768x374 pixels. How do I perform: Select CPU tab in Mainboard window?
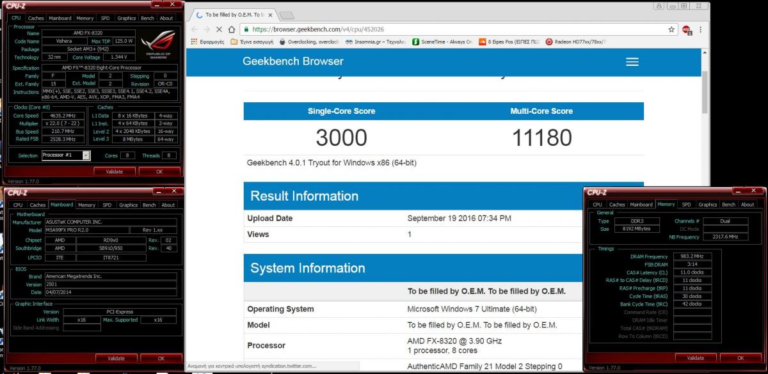[18, 205]
